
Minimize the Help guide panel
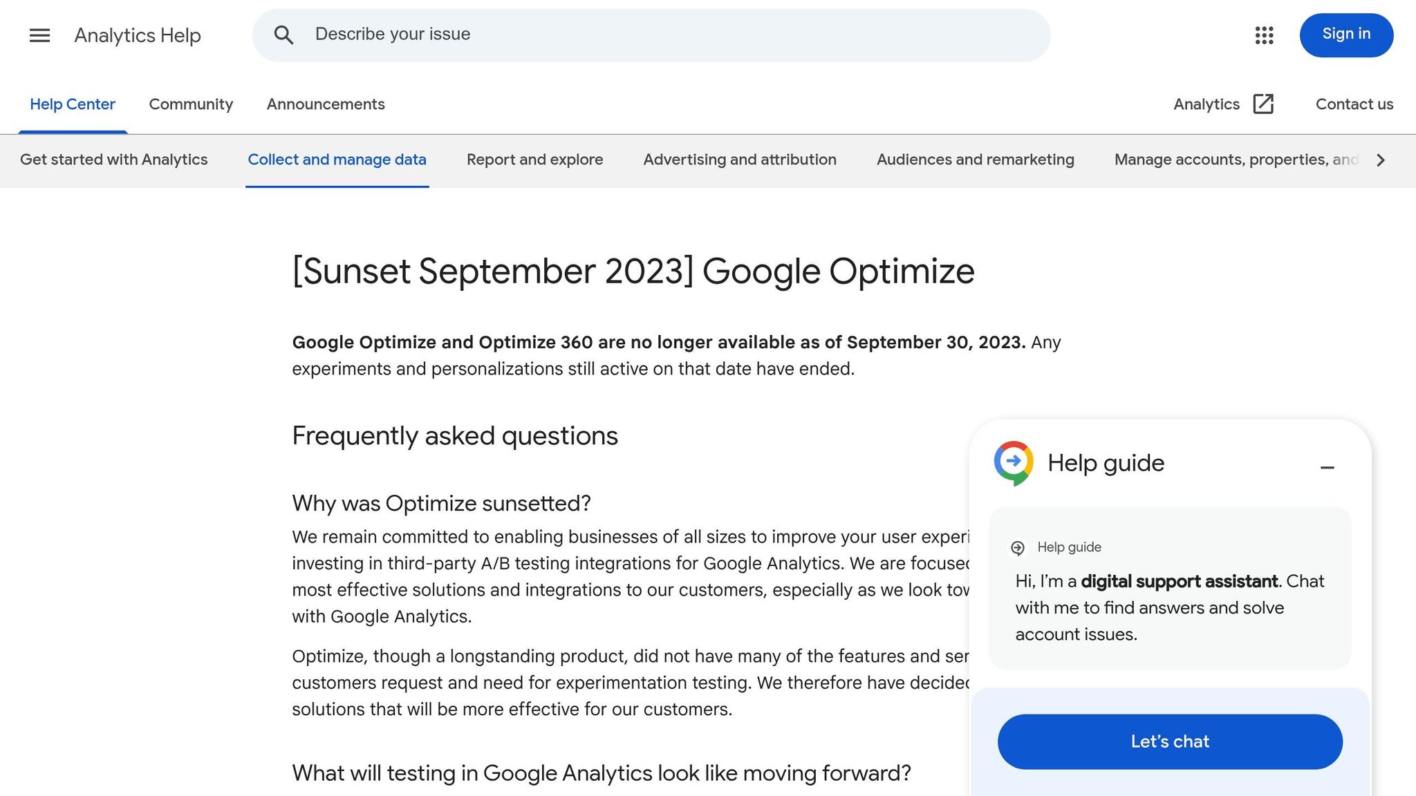[x=1327, y=468]
